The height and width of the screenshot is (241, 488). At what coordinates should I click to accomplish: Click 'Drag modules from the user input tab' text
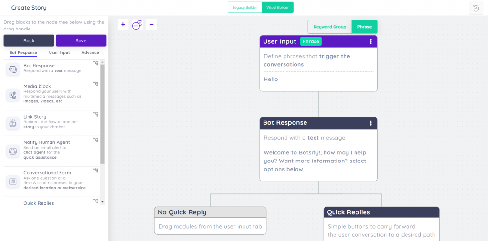point(210,226)
